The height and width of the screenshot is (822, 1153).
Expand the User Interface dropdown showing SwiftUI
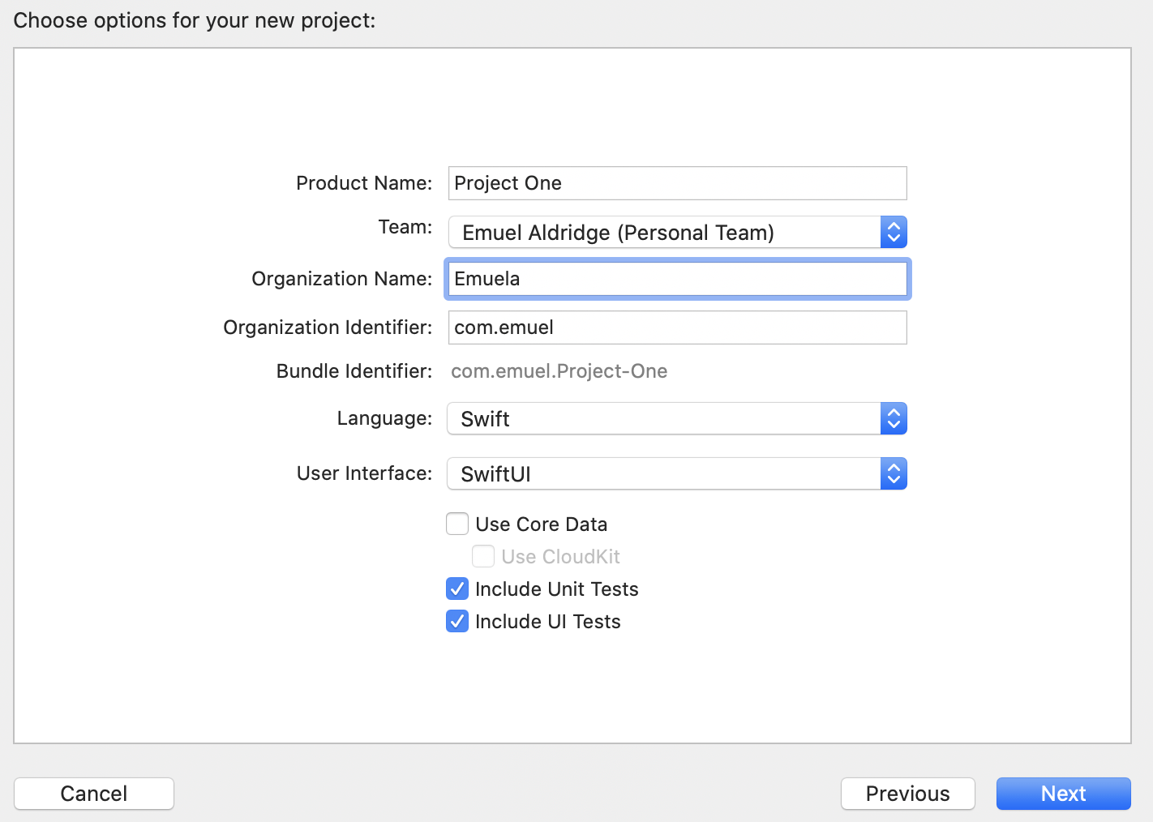pyautogui.click(x=663, y=474)
